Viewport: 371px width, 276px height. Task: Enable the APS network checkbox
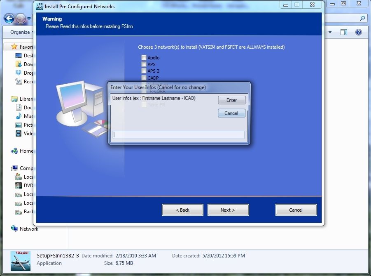tap(144, 64)
